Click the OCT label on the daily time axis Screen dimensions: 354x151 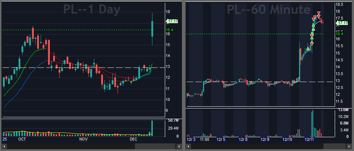coord(22,139)
